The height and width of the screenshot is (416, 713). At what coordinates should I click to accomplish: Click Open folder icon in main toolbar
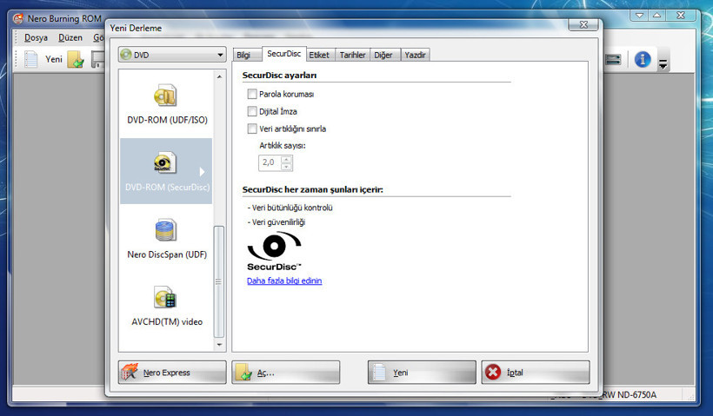[x=76, y=60]
